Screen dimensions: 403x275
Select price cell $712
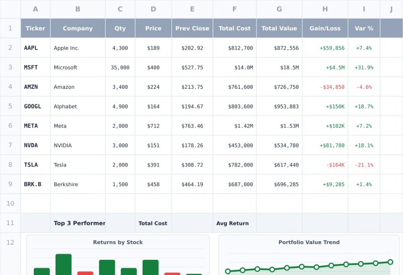click(154, 126)
